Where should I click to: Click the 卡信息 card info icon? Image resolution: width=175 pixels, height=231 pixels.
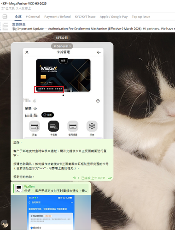(53, 126)
